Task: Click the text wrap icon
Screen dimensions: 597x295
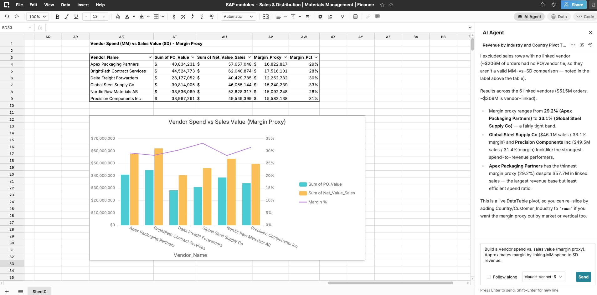Action: [x=307, y=17]
